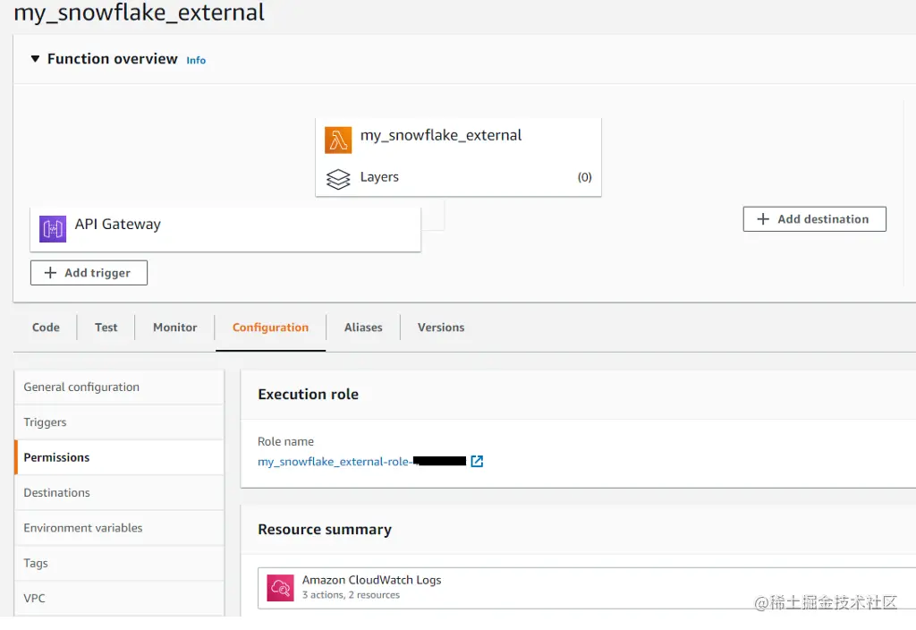Screen dimensions: 916x630
Task: Click the orange Lambda function icon
Action: pyautogui.click(x=338, y=140)
